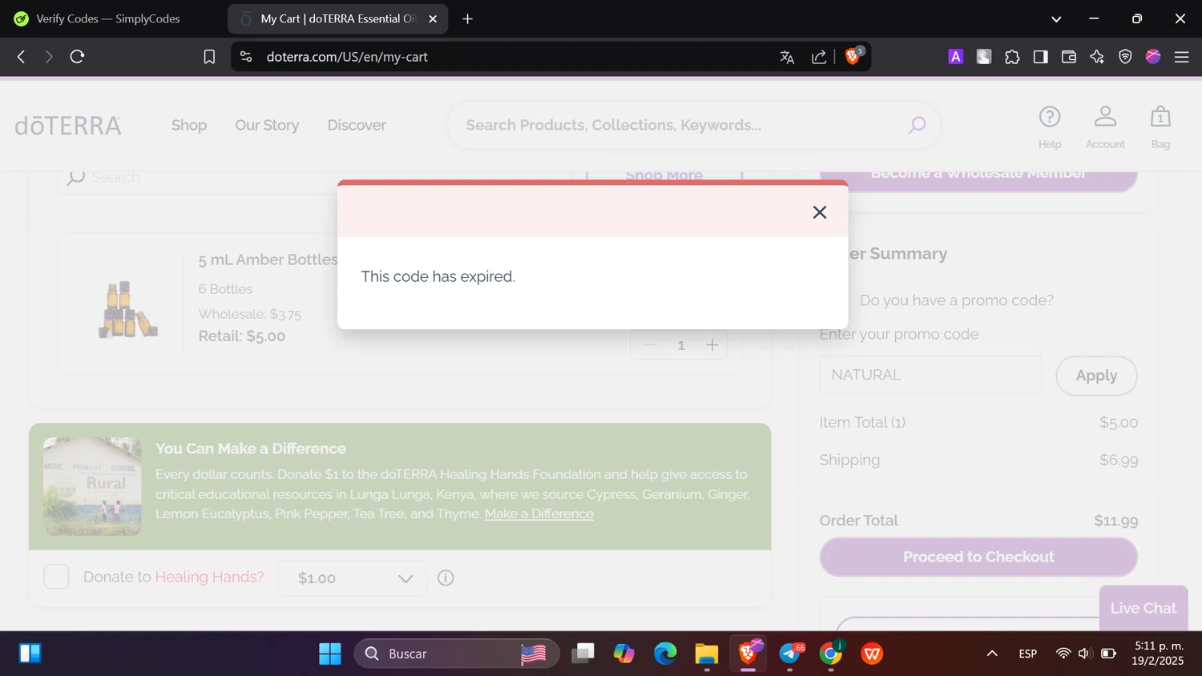Expand the $1.00 donation amount dropdown
This screenshot has height=676, width=1202.
353,578
